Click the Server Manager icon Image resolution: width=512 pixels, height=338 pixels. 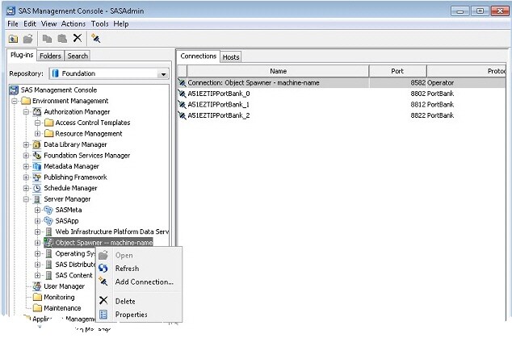[37, 199]
